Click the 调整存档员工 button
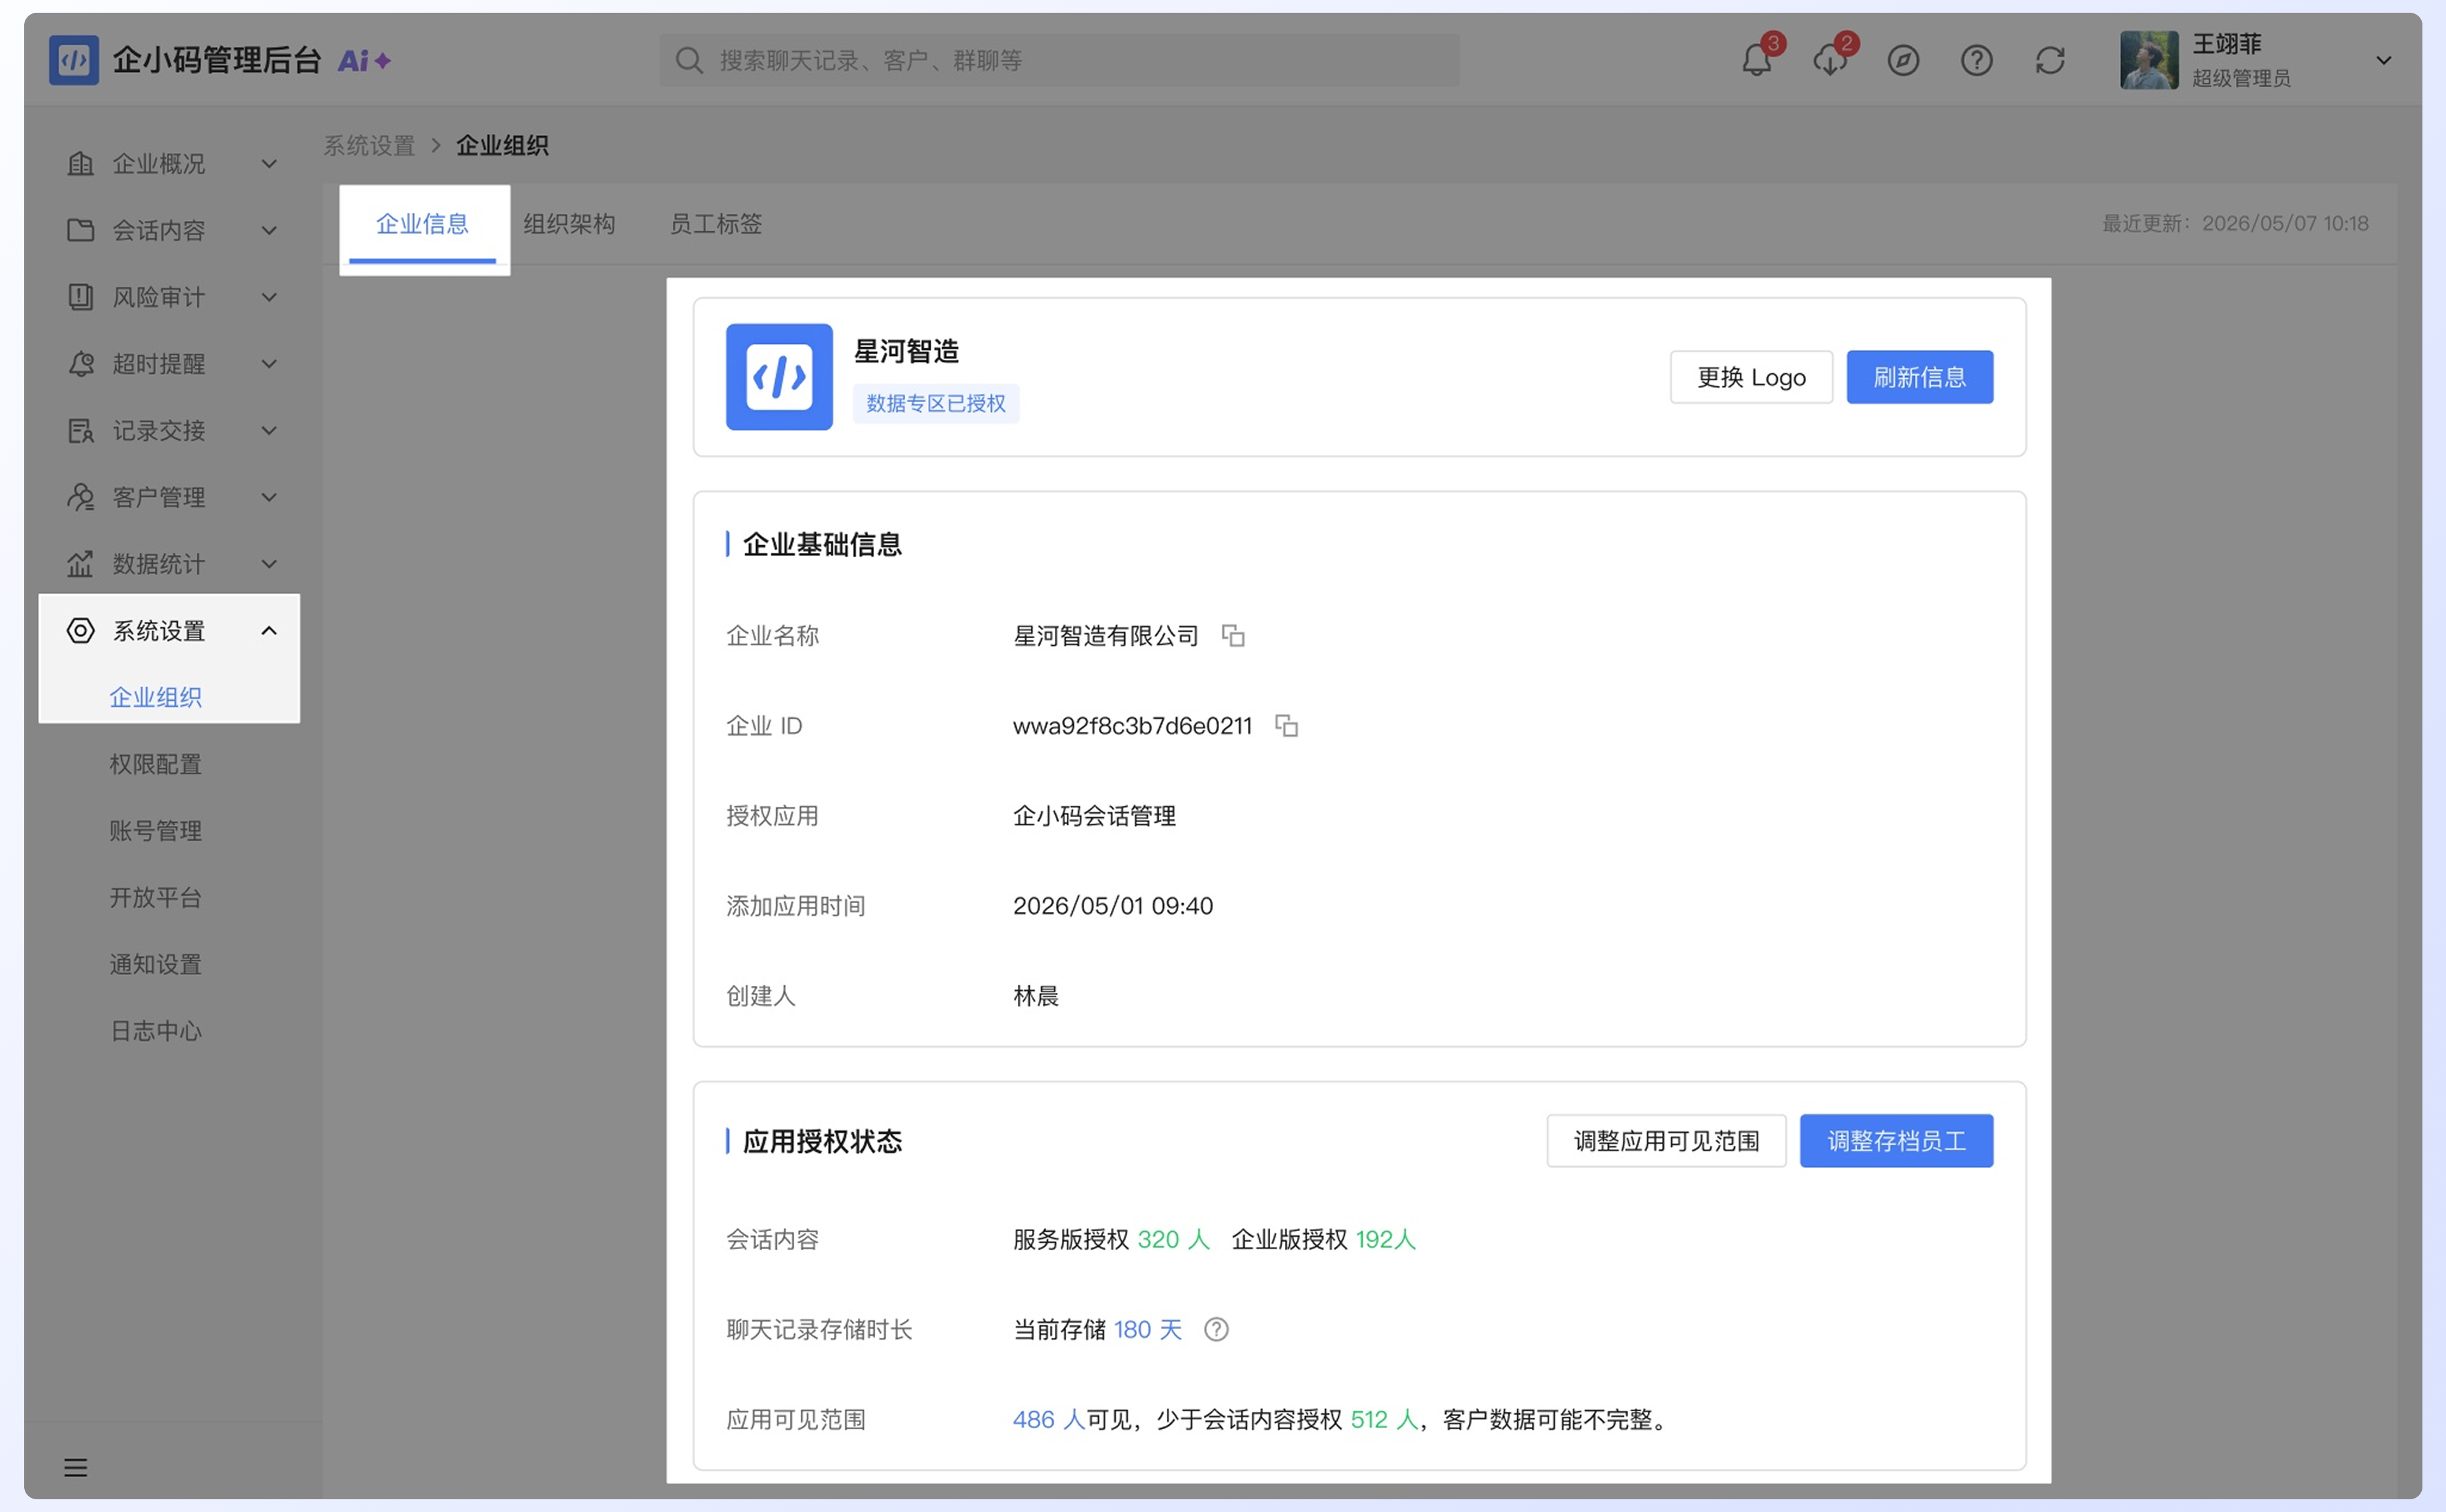2446x1512 pixels. pos(1896,1141)
